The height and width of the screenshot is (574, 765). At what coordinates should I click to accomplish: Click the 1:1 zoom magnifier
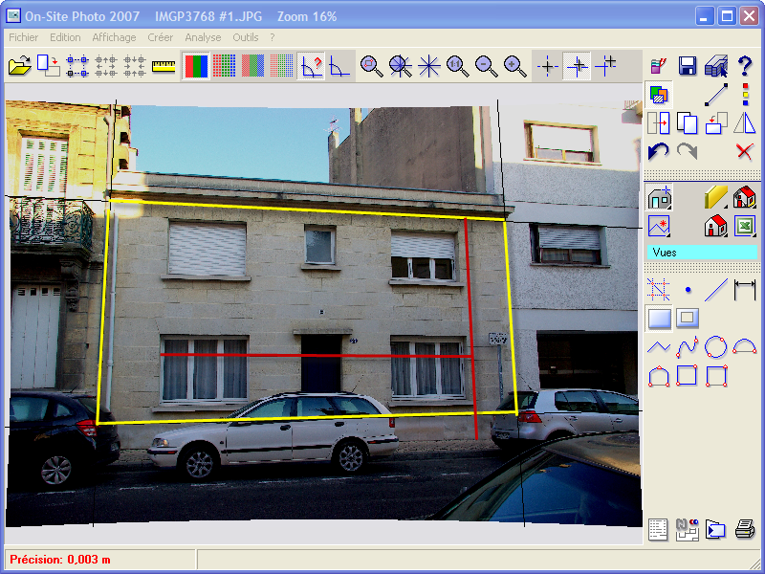pos(458,66)
